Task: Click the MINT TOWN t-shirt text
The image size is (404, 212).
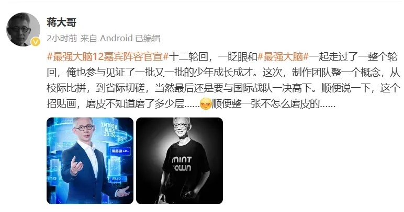Action: (x=182, y=164)
